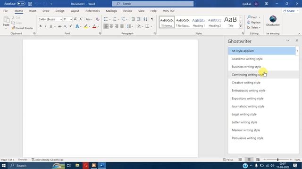Viewport: 302px width, 169px height.
Task: Open Select dropdown in Editing
Action: [x=254, y=28]
